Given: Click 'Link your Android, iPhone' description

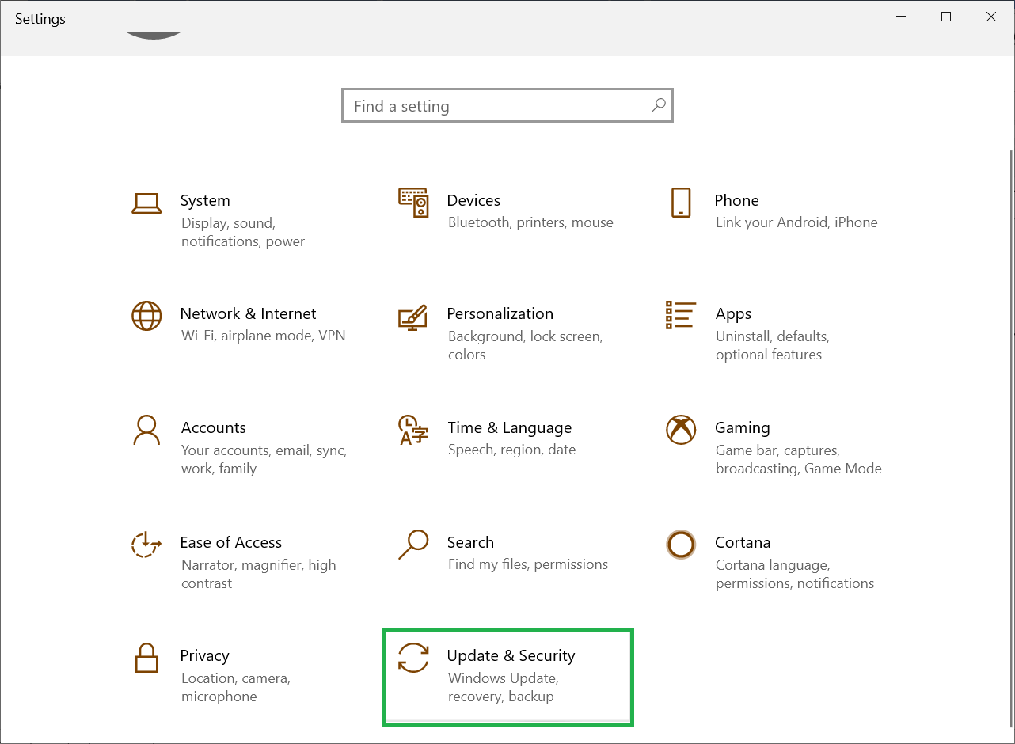Looking at the screenshot, I should click(x=796, y=222).
